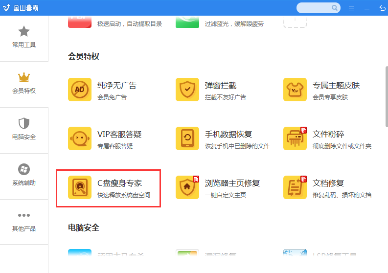Click the text 一键自定义主页
This screenshot has width=388, height=273.
click(226, 195)
